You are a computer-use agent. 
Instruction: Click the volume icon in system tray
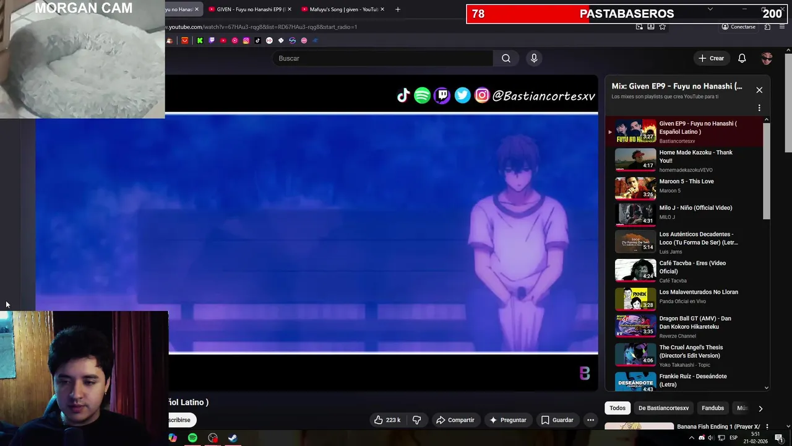(710, 438)
